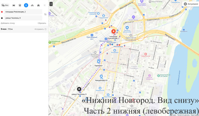The image size is (199, 116).
Task: Close the route planner panel
Action: pos(44,5)
